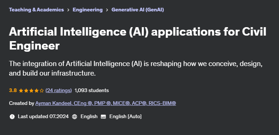Click chevron between Engineering and Generative AI
This screenshot has height=135, width=279.
click(x=107, y=10)
